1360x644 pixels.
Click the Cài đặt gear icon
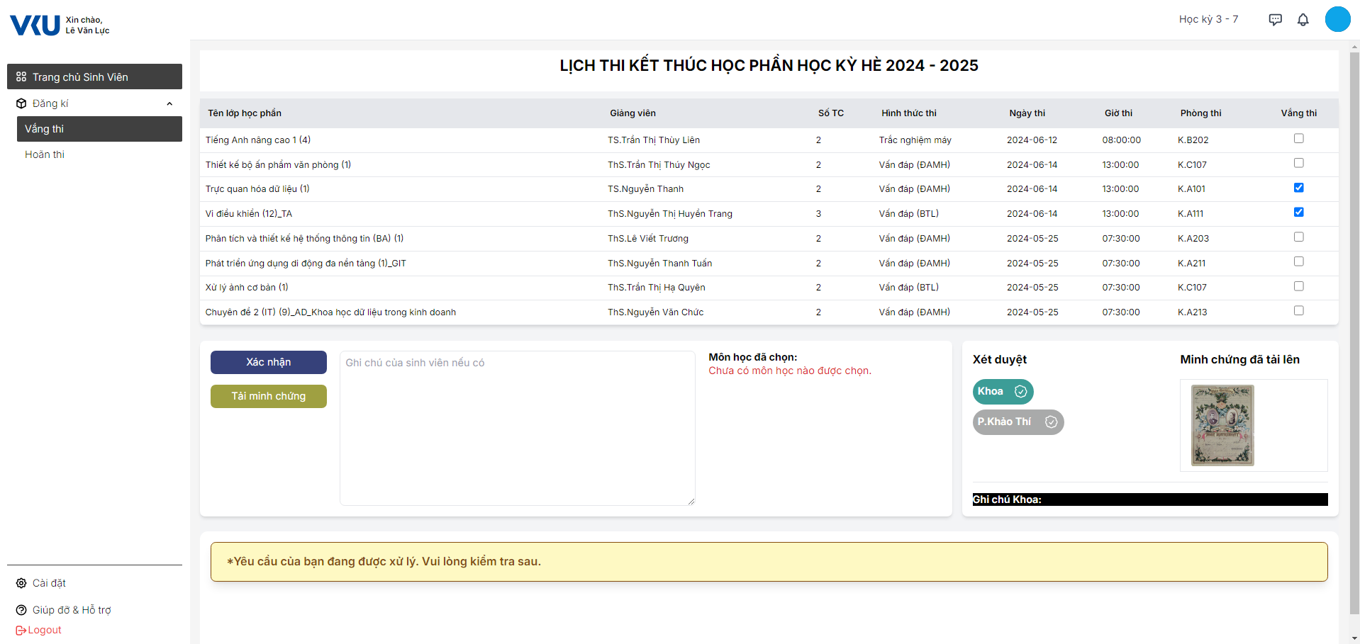click(21, 583)
